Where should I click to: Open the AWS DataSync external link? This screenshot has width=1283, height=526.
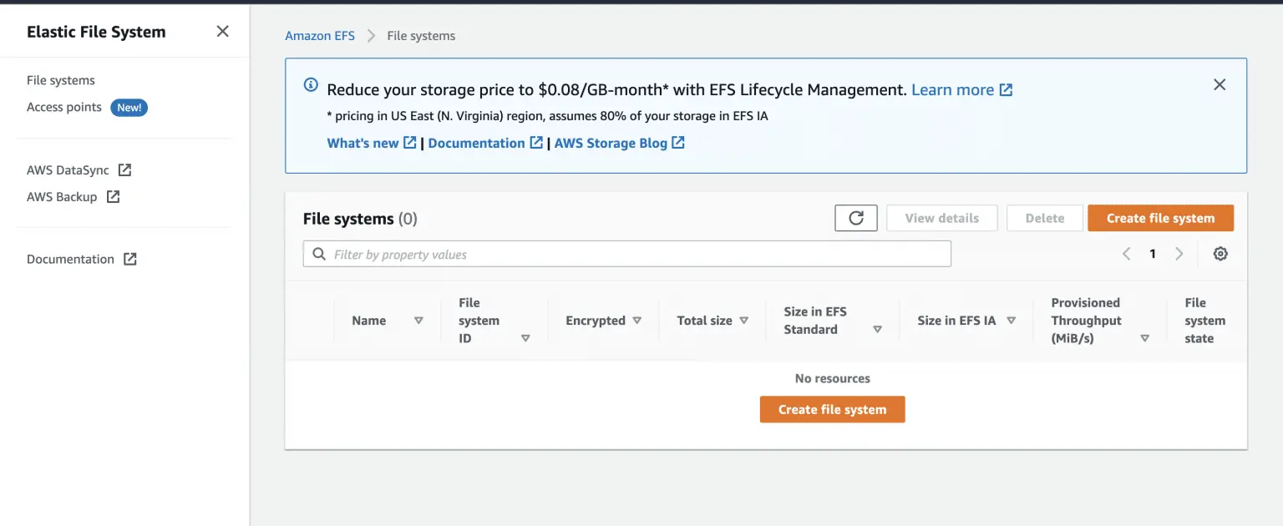click(x=79, y=170)
